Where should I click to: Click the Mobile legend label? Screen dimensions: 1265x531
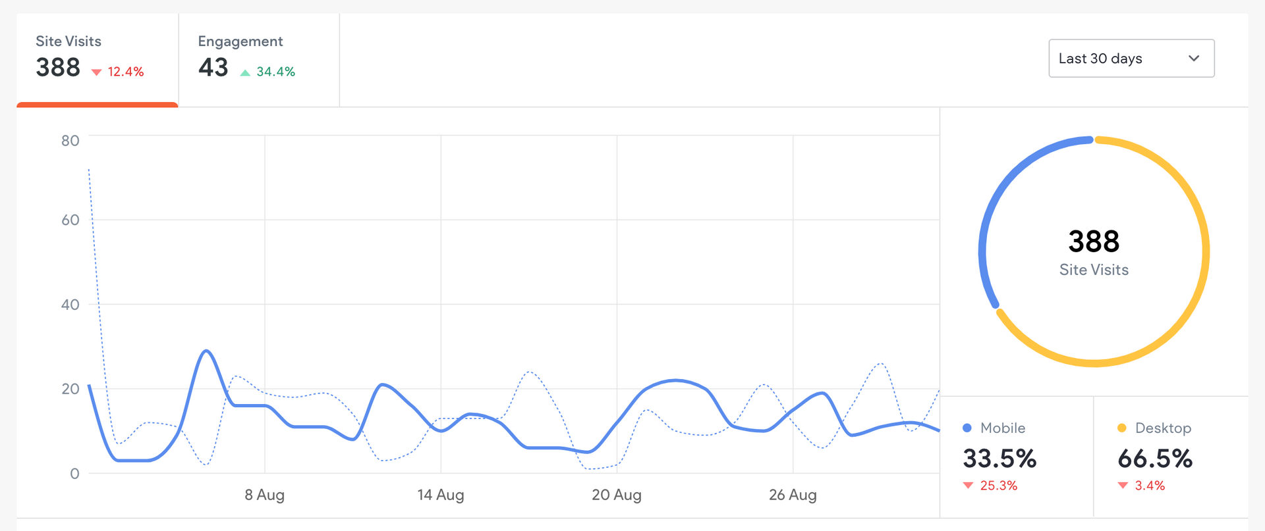pyautogui.click(x=1003, y=428)
